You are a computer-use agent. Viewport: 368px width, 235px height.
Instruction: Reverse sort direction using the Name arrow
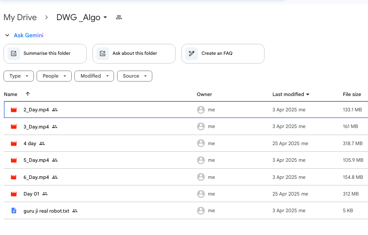pos(28,94)
